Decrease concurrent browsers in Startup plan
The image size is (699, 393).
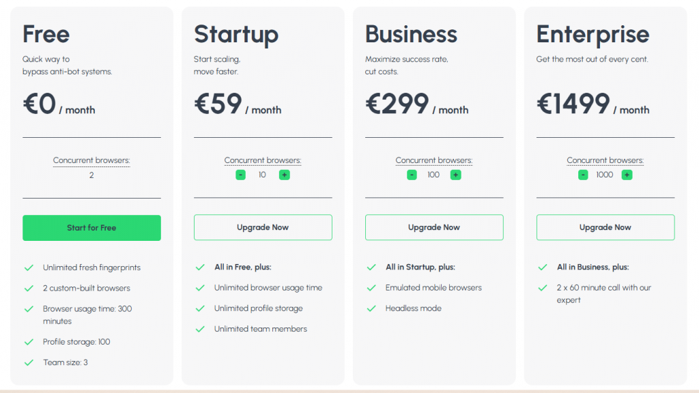[240, 175]
